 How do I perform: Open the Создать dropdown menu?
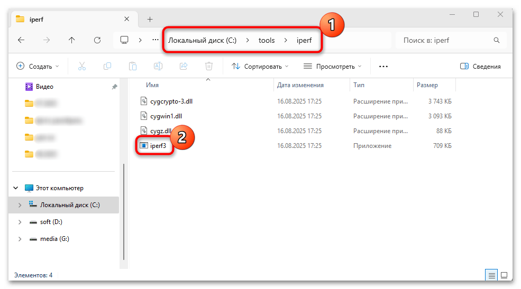[38, 67]
